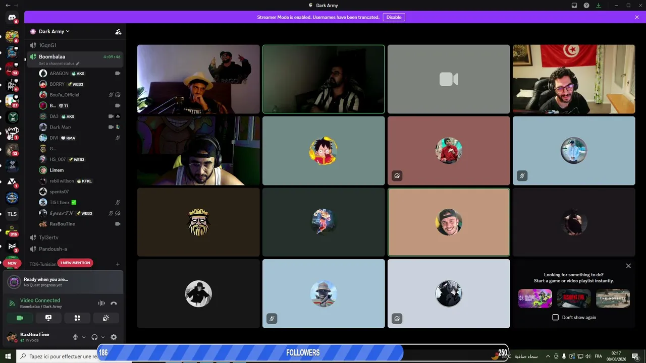Focus the Luffy avatar participant tile
This screenshot has height=363, width=646.
coord(324,151)
